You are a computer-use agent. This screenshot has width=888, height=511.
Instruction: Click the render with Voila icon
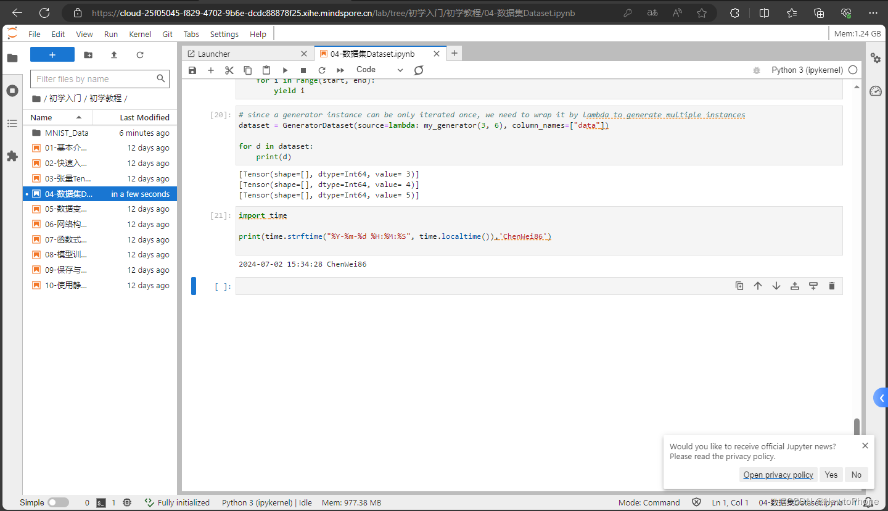coord(419,70)
